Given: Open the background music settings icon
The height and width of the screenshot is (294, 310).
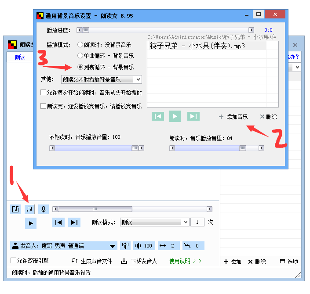Looking at the screenshot, I should click(x=29, y=209).
